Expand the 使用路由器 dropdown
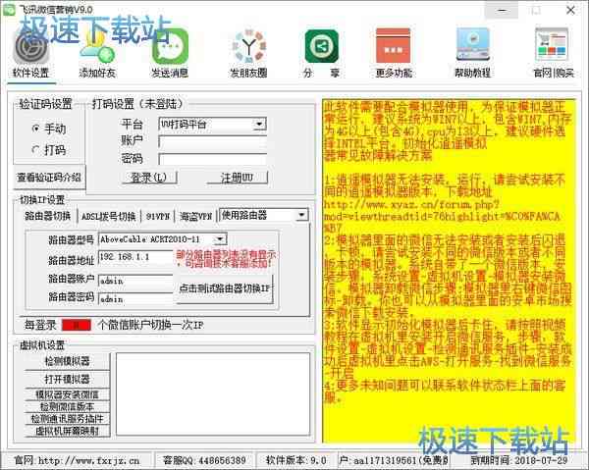This screenshot has width=589, height=470. 301,215
